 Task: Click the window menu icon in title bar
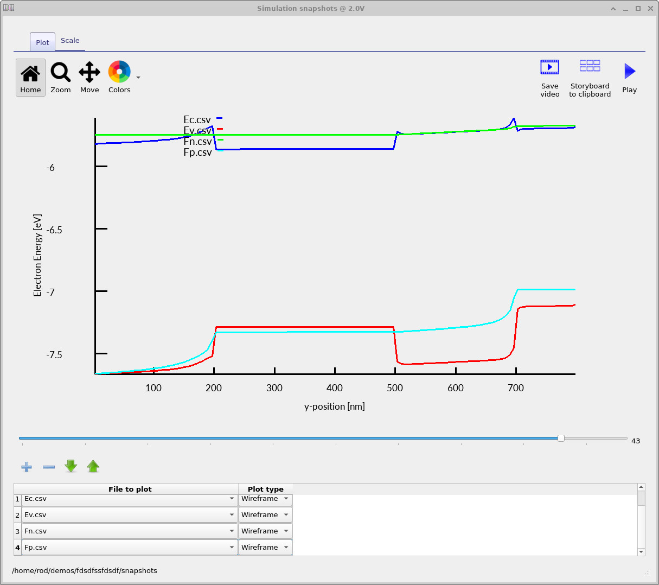(x=8, y=8)
